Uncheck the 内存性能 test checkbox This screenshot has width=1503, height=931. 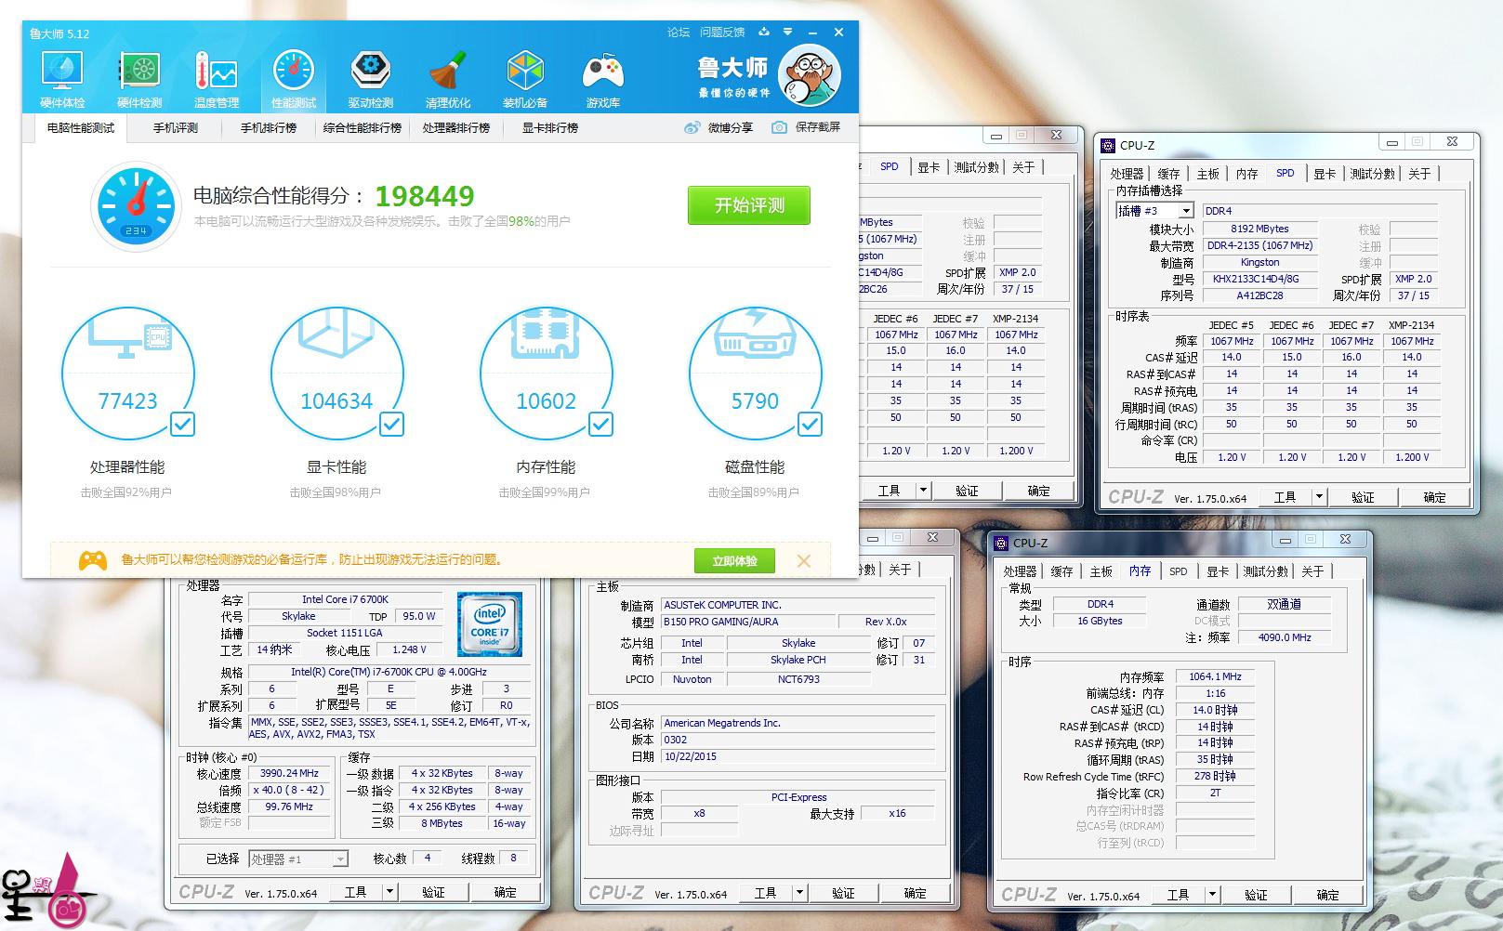click(x=601, y=425)
